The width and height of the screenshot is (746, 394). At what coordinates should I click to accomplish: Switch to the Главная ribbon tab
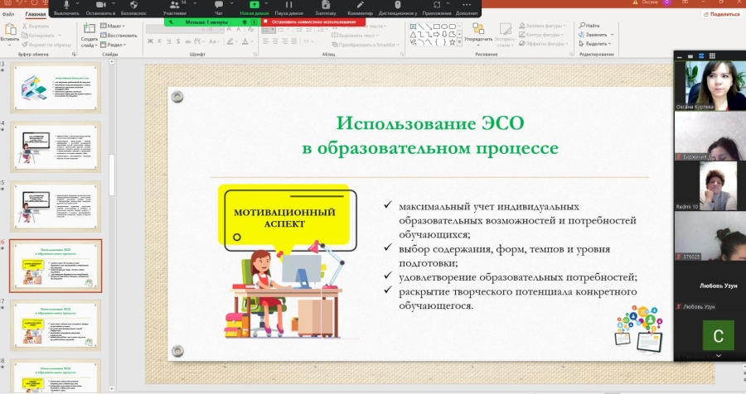(x=36, y=15)
